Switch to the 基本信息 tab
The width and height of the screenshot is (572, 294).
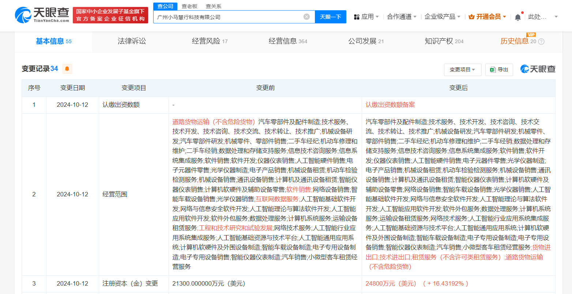point(54,41)
